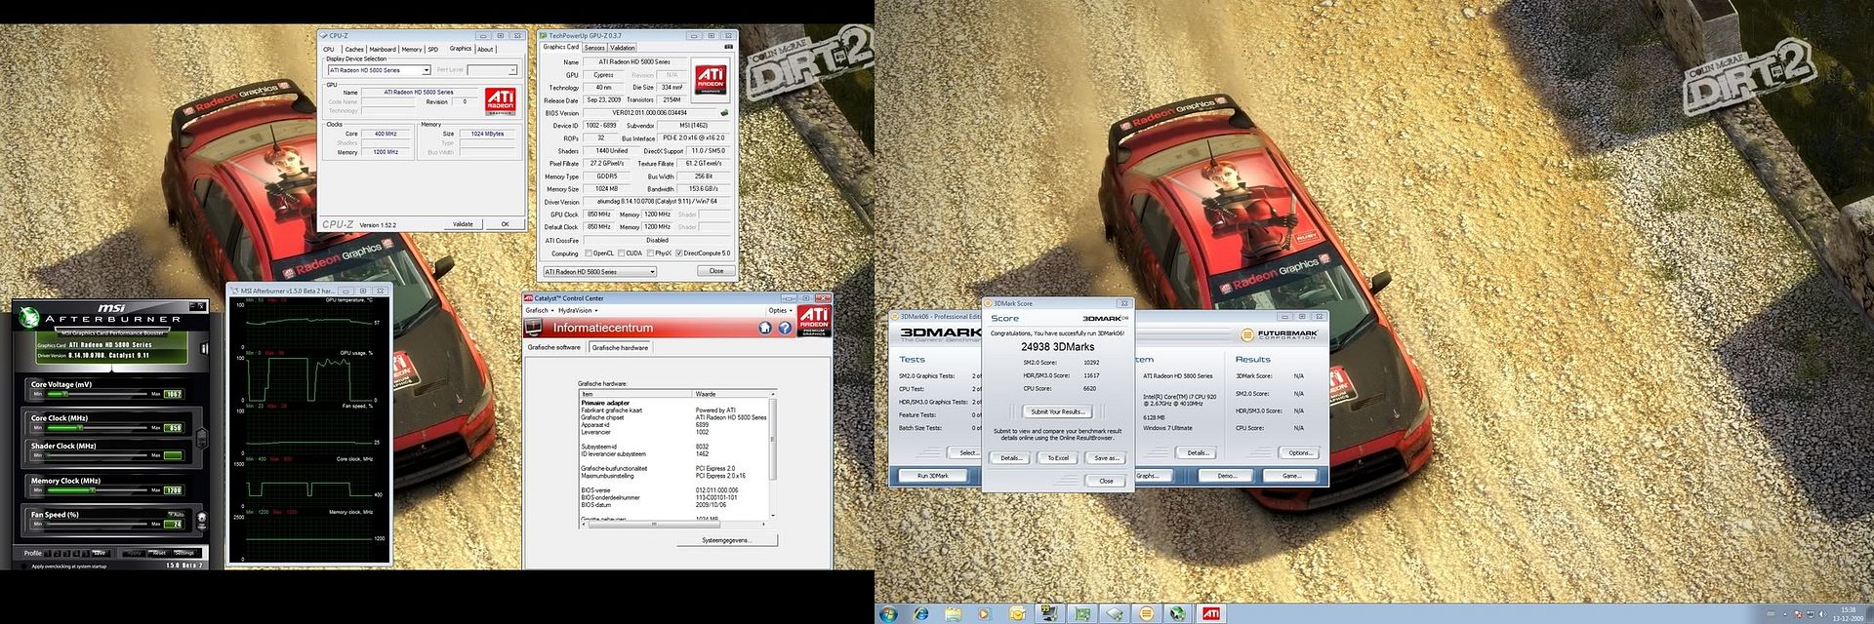Click the Options button under Results in 3DMark06

[x=1299, y=452]
